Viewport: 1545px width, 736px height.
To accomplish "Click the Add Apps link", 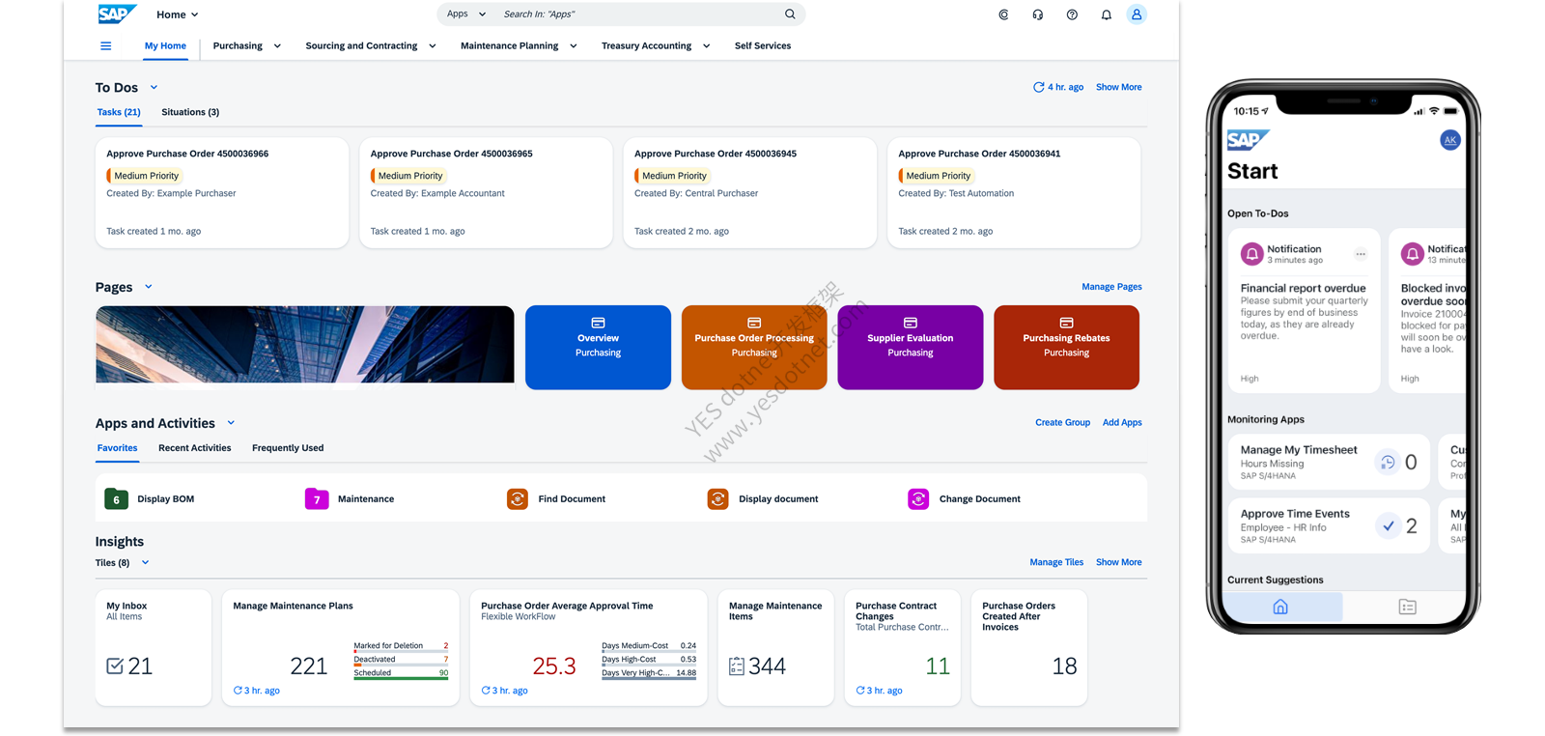I will point(1122,423).
